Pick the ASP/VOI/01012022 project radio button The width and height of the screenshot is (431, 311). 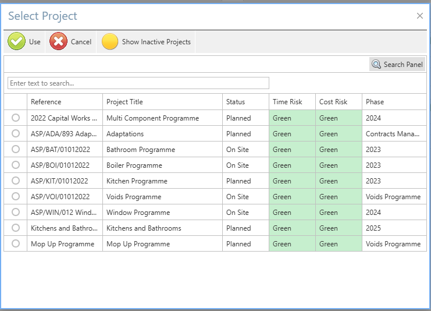pyautogui.click(x=16, y=197)
